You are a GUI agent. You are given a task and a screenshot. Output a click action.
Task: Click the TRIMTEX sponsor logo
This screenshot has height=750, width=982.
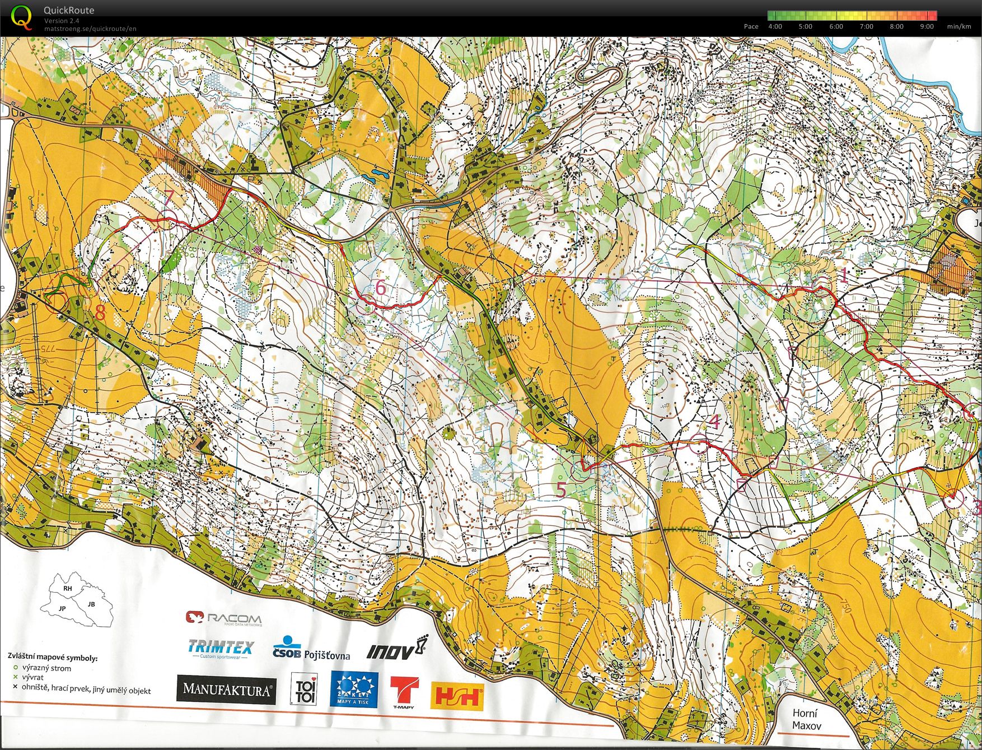(221, 649)
